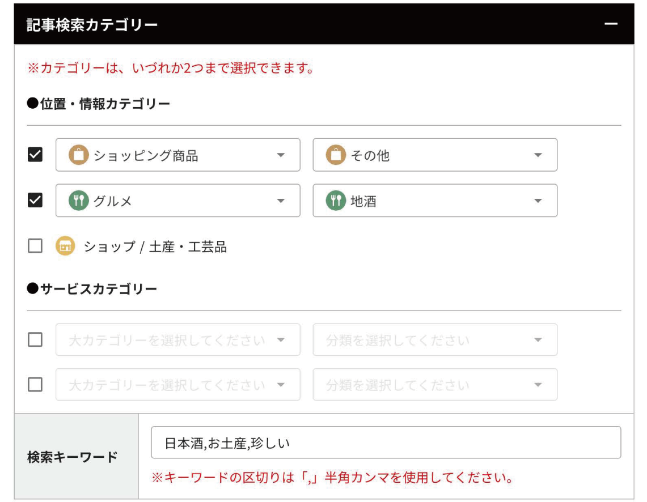Open the その他 sub-category dropdown
647x502 pixels.
[x=435, y=155]
